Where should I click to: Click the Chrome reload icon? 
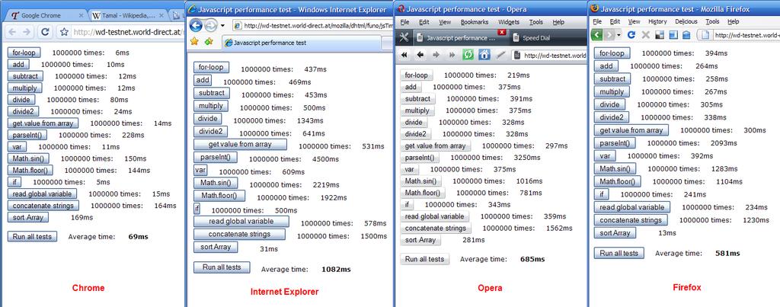click(45, 32)
